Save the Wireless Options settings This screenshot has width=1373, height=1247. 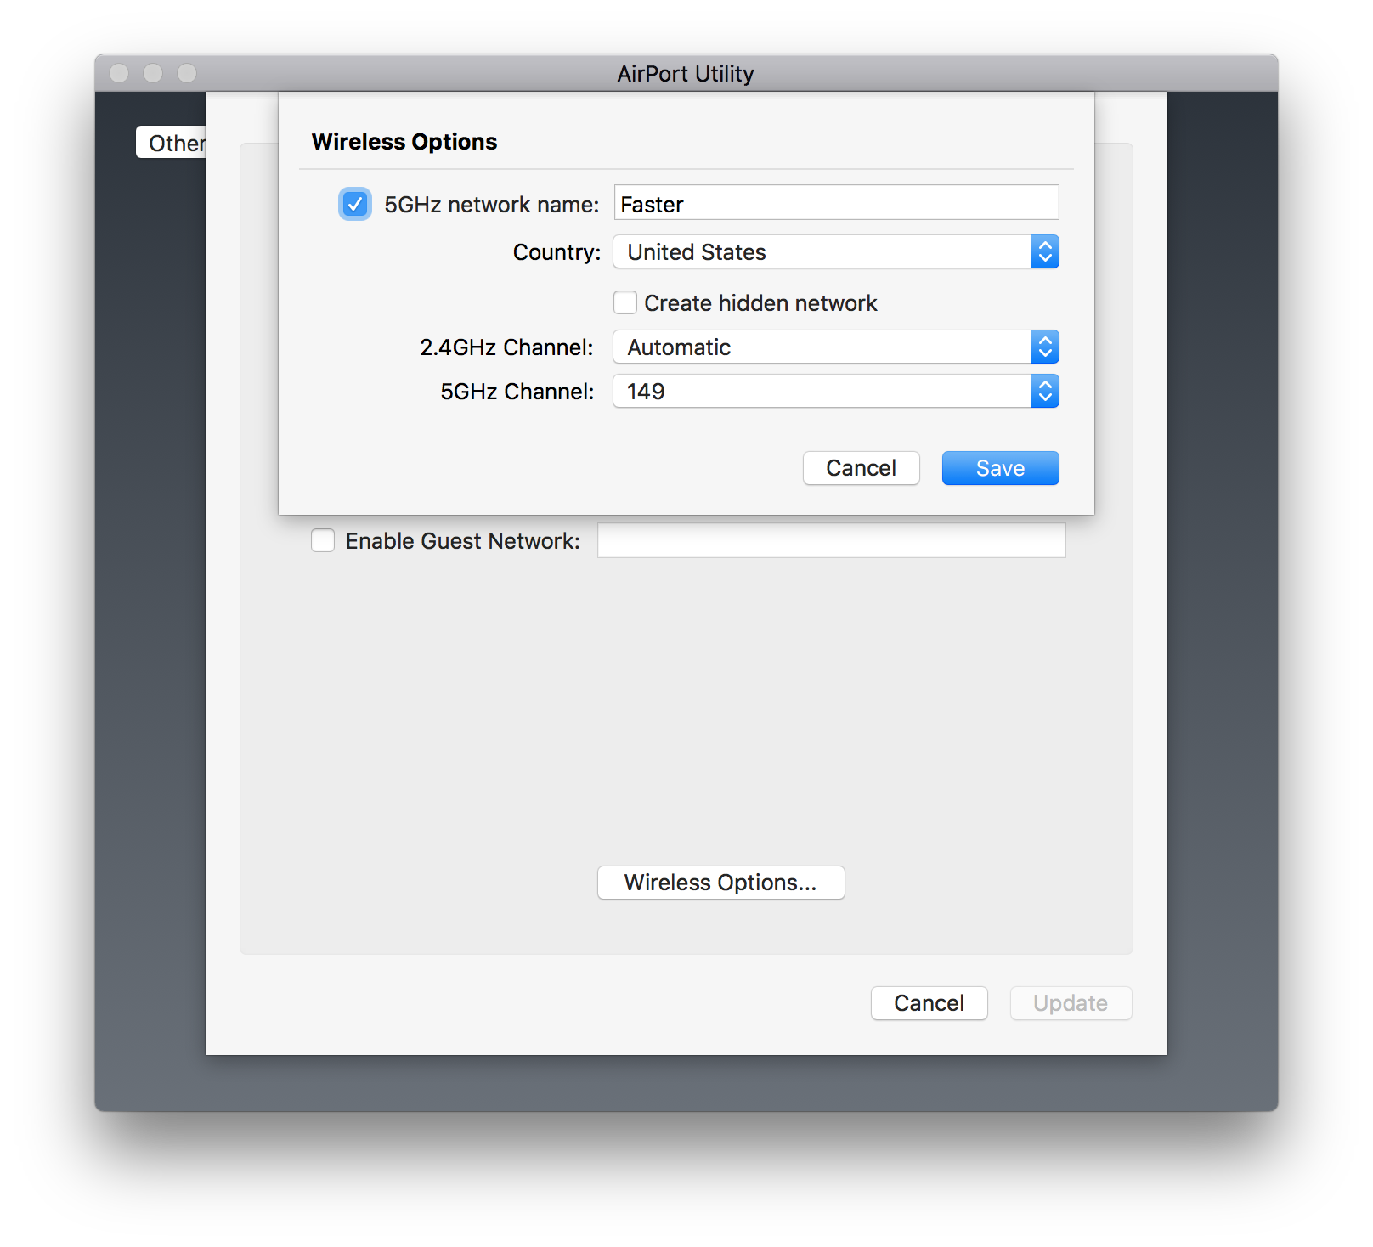[x=1001, y=468]
